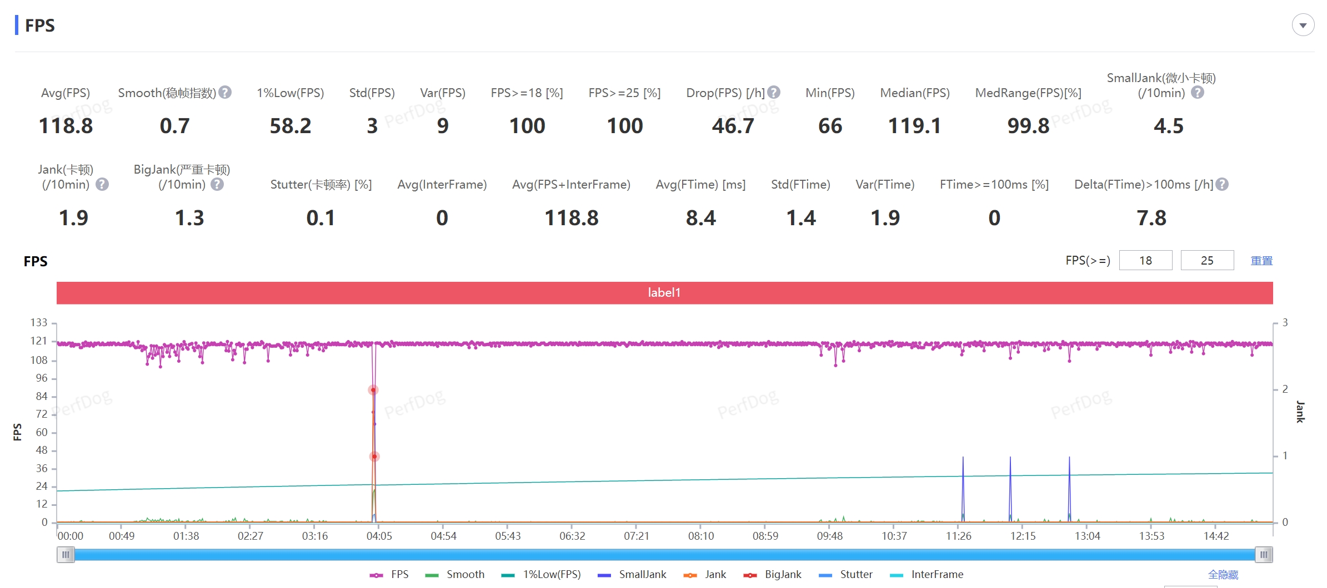Toggle Stutter series in legend

click(x=845, y=575)
